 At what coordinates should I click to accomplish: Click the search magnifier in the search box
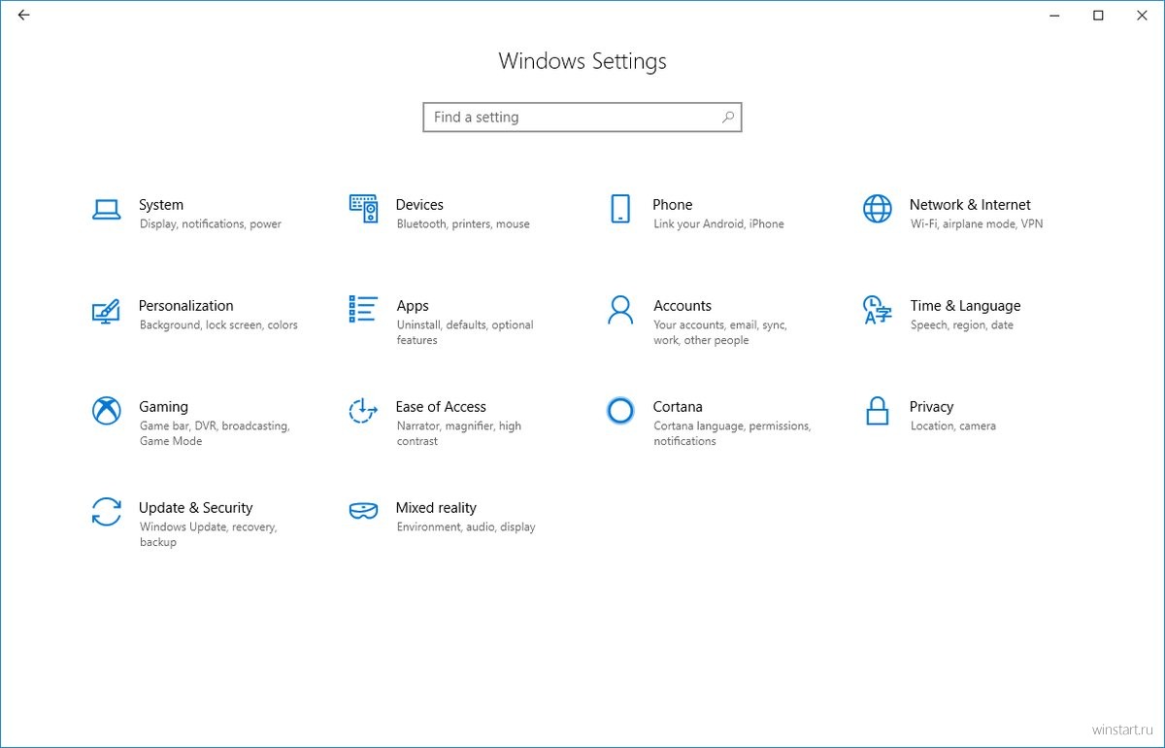click(728, 118)
